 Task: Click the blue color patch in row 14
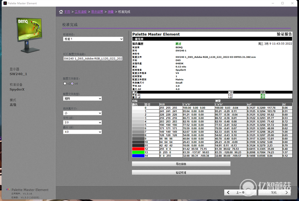[x=138, y=156]
